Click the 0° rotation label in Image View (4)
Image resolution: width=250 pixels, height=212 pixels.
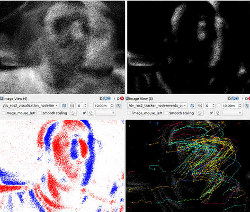point(84,113)
